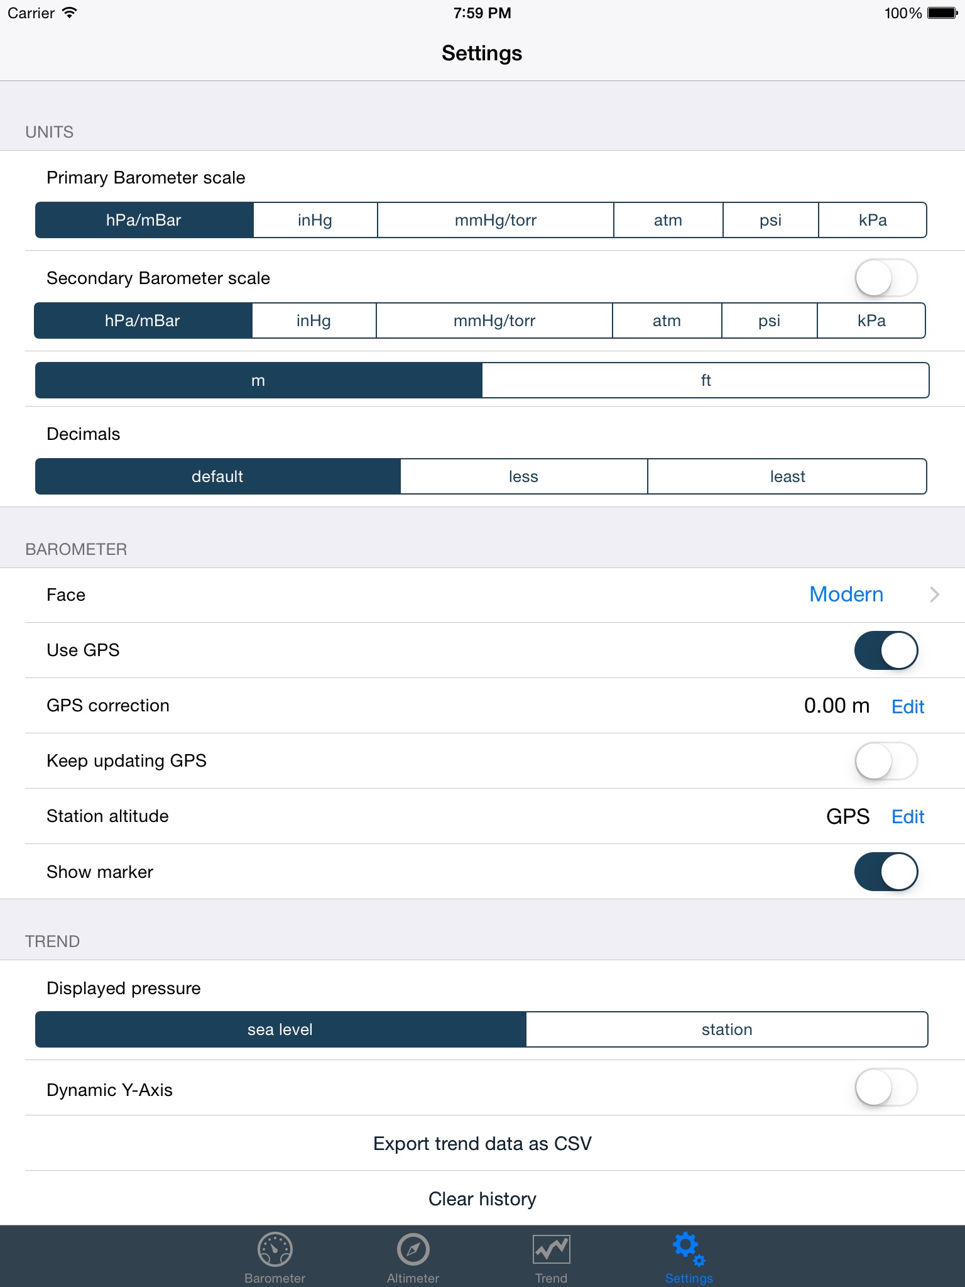
Task: Tap the Settings gears icon
Action: (689, 1248)
